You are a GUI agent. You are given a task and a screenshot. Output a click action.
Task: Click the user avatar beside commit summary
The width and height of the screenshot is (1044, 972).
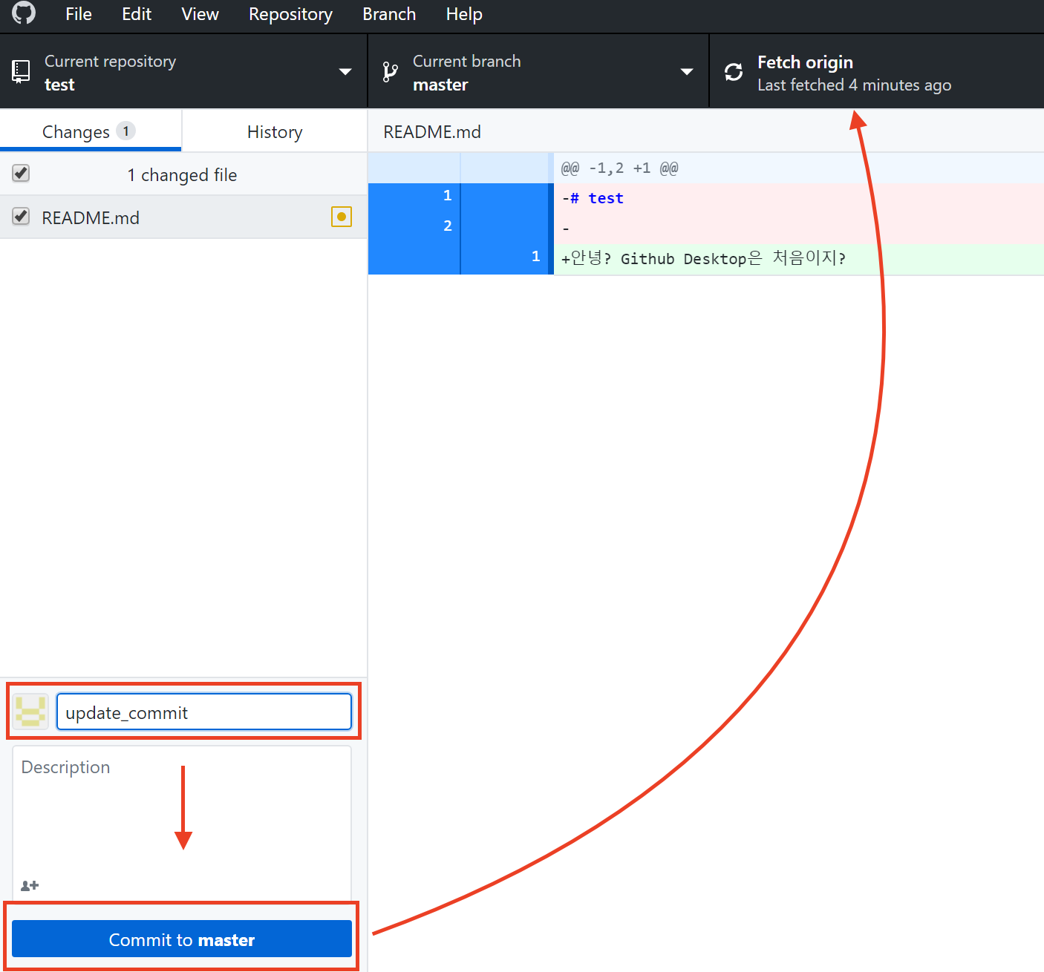pyautogui.click(x=30, y=712)
